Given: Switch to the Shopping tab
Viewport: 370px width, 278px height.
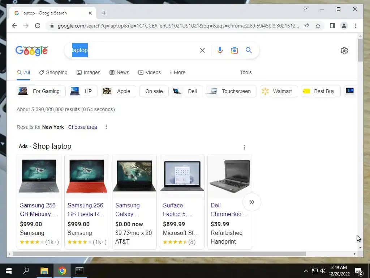Looking at the screenshot, I should (x=53, y=72).
